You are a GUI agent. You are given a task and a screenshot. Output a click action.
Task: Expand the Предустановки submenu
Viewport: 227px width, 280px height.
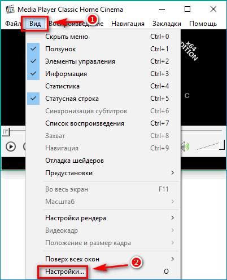coord(103,173)
